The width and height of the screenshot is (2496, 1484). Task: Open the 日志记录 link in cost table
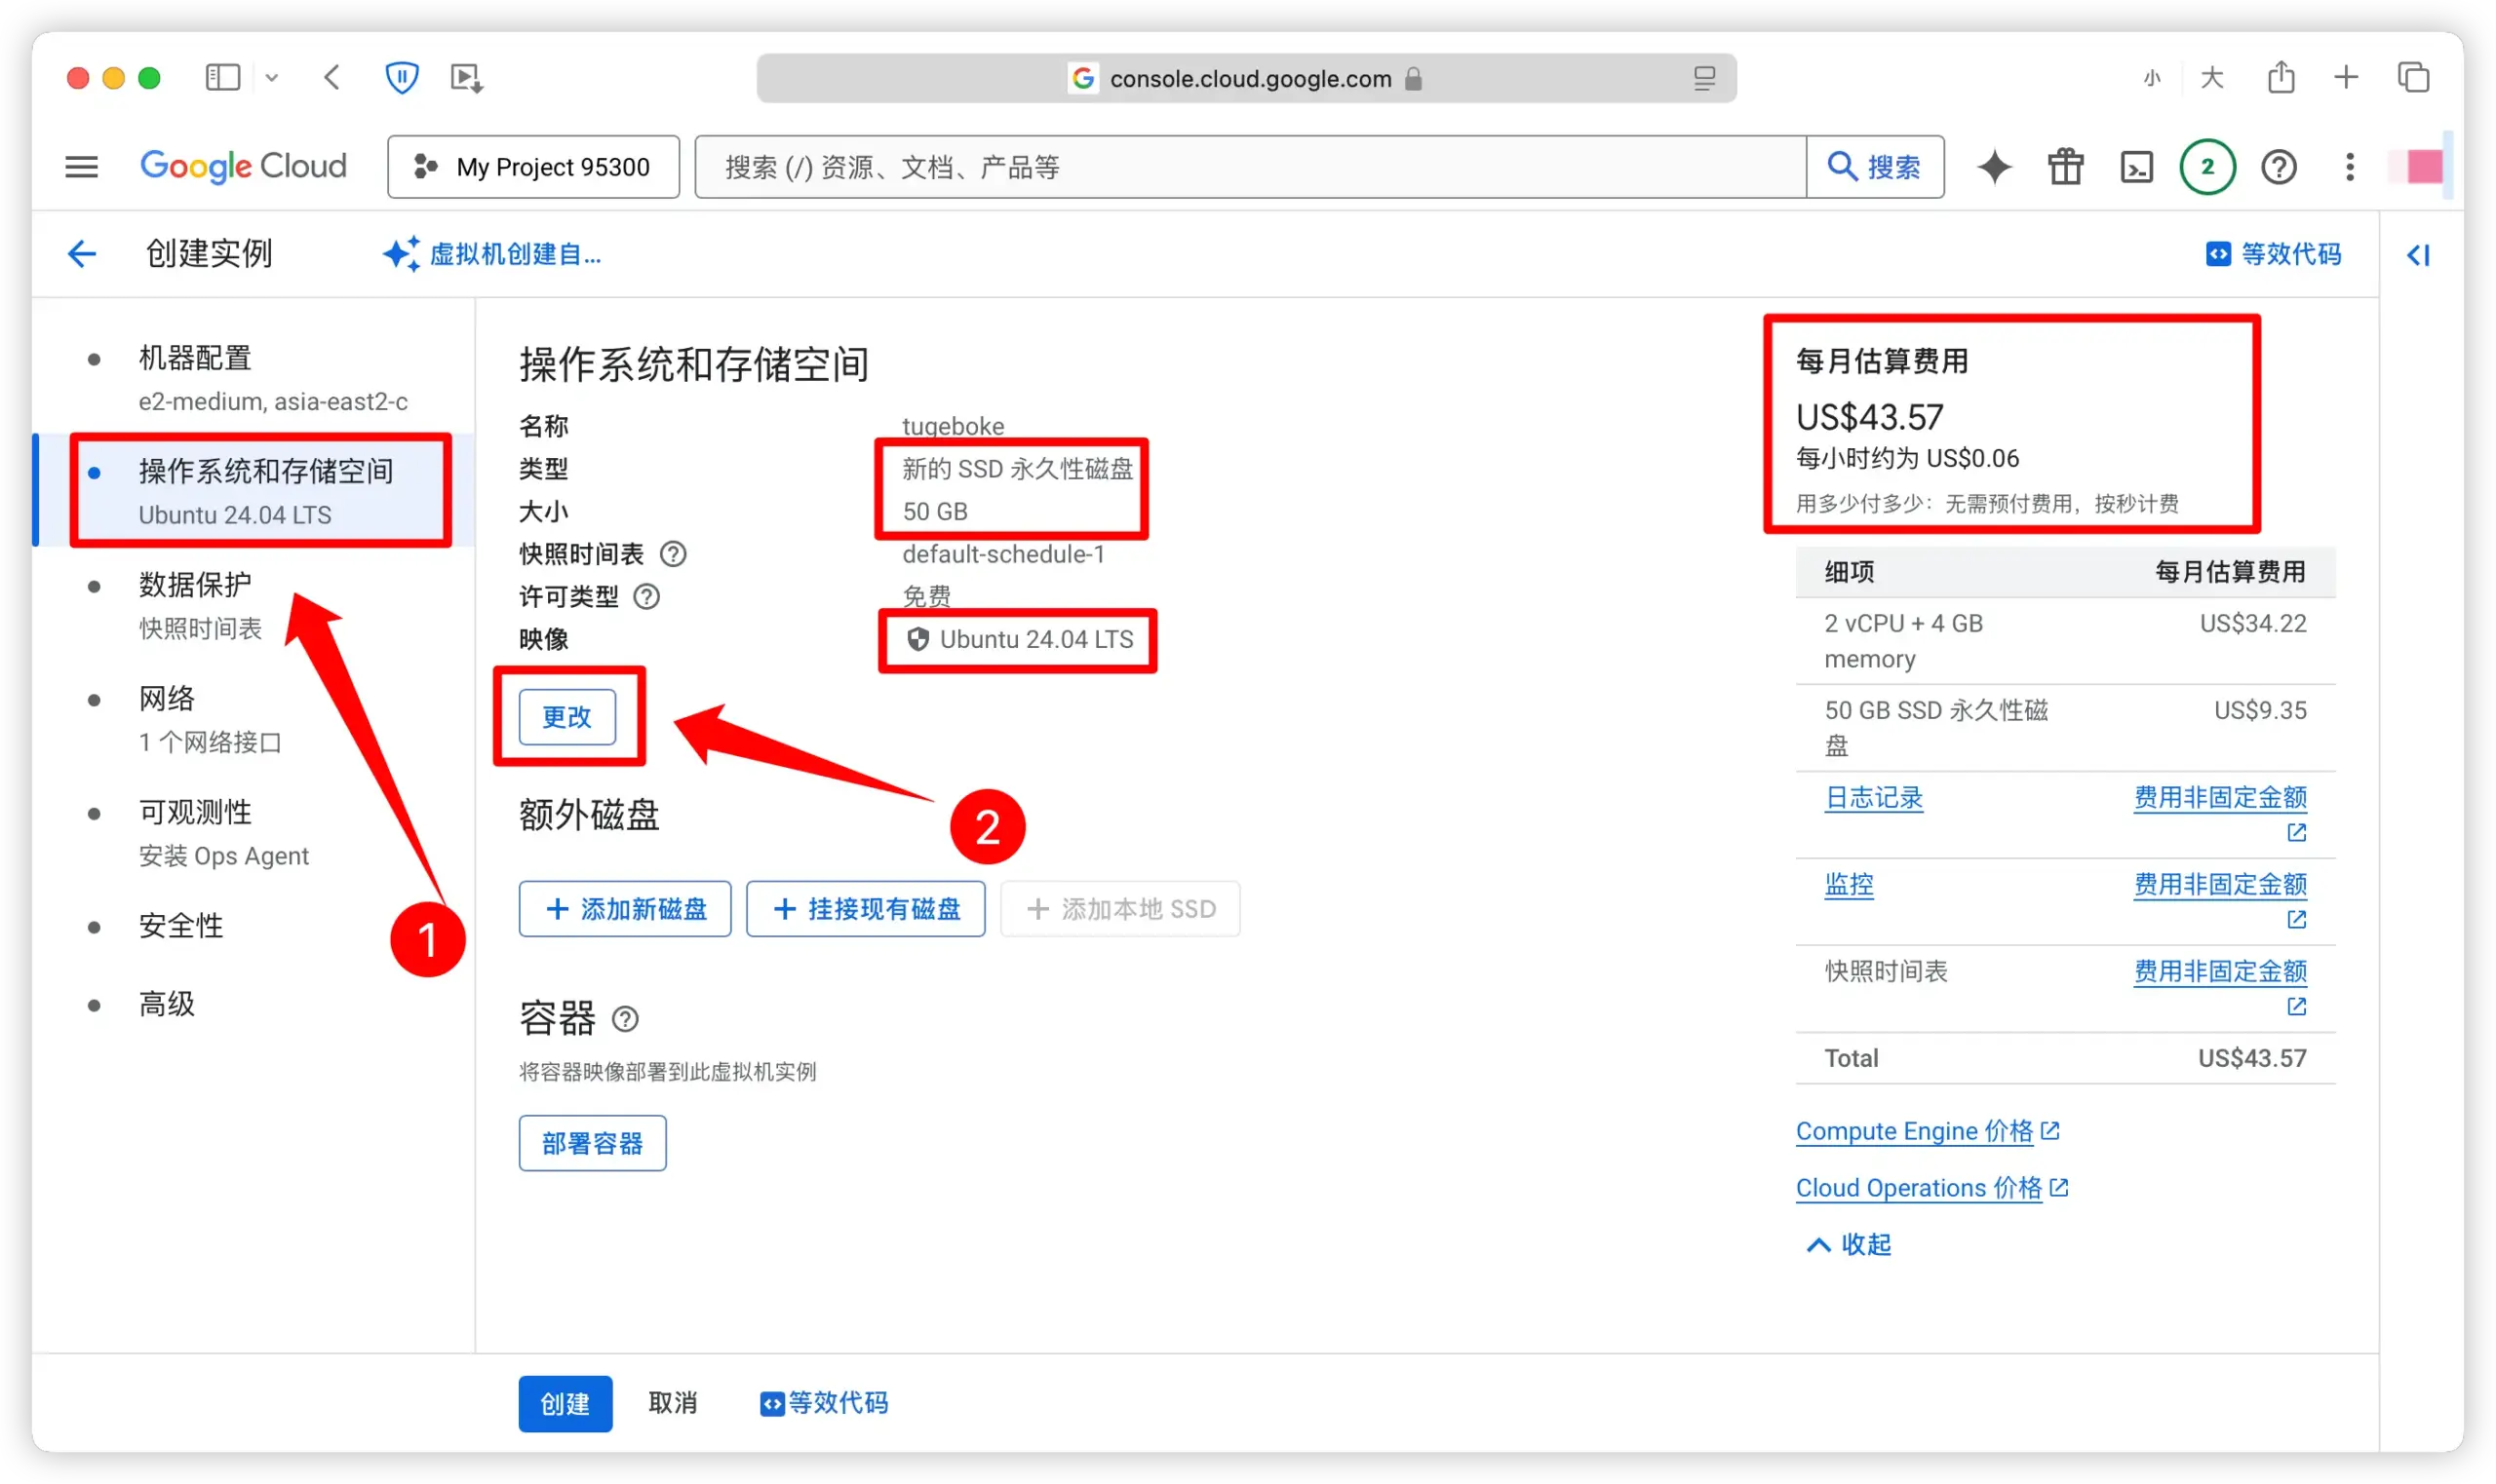pyautogui.click(x=1874, y=797)
